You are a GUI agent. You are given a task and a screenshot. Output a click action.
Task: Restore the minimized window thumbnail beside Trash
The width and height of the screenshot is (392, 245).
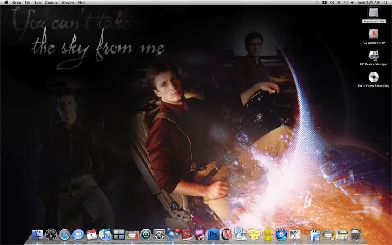click(x=342, y=235)
